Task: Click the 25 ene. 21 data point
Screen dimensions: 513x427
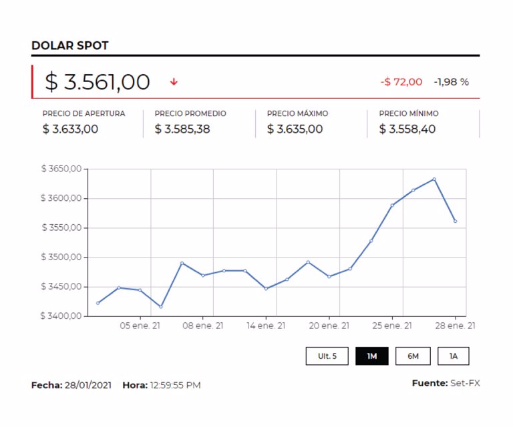Action: 392,205
